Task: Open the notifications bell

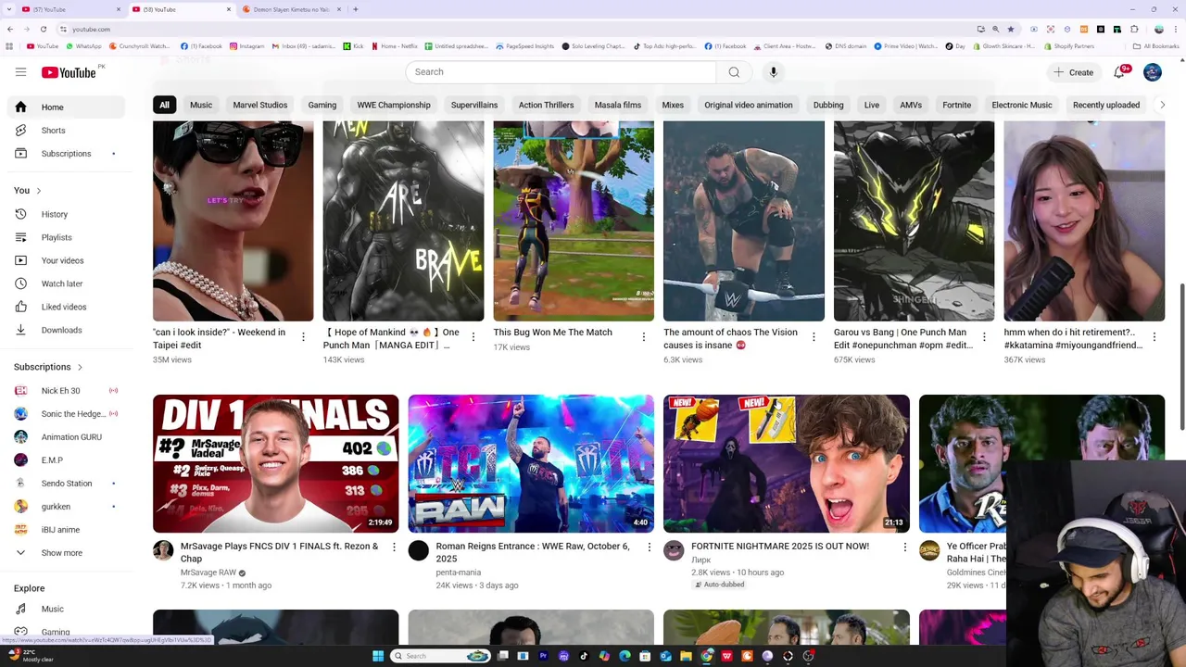Action: coord(1120,72)
